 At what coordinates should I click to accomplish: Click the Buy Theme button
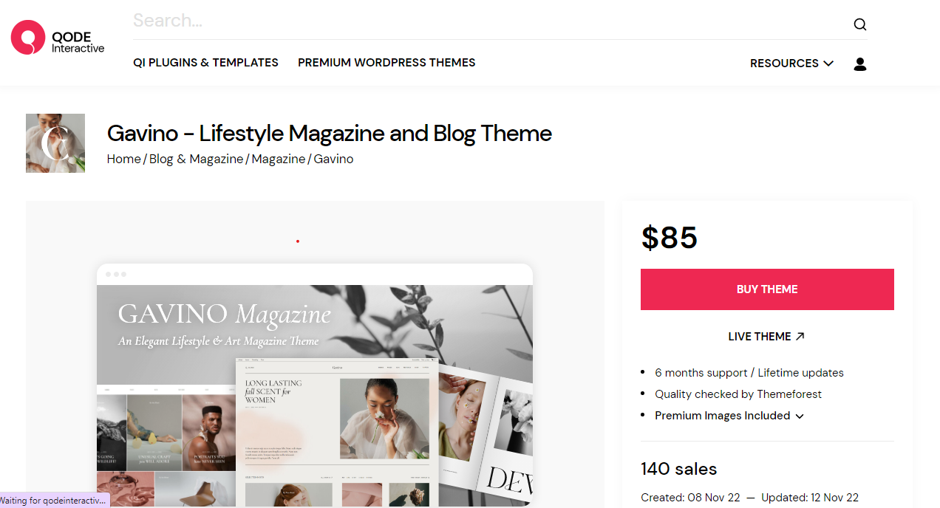pos(767,289)
